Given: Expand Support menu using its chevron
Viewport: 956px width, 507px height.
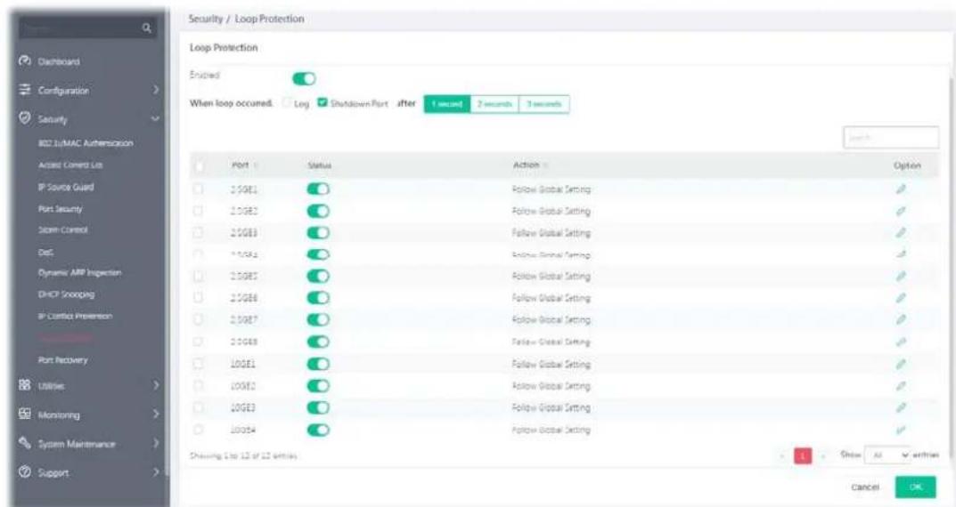Looking at the screenshot, I should pos(155,471).
